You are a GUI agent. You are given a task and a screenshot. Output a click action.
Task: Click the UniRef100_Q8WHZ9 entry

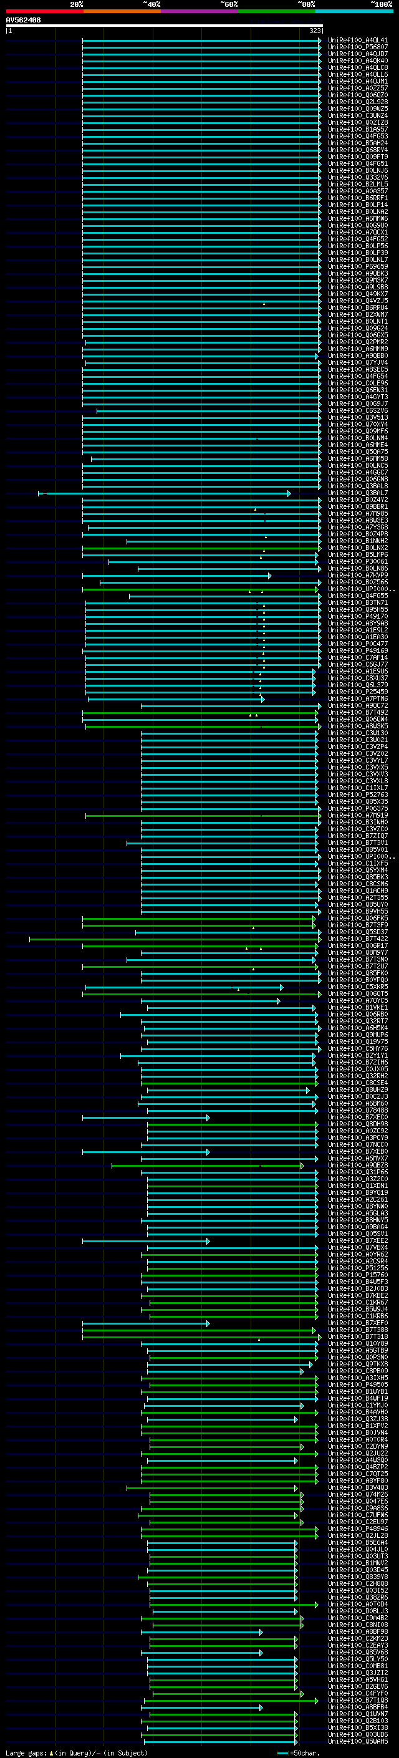coord(358,1090)
